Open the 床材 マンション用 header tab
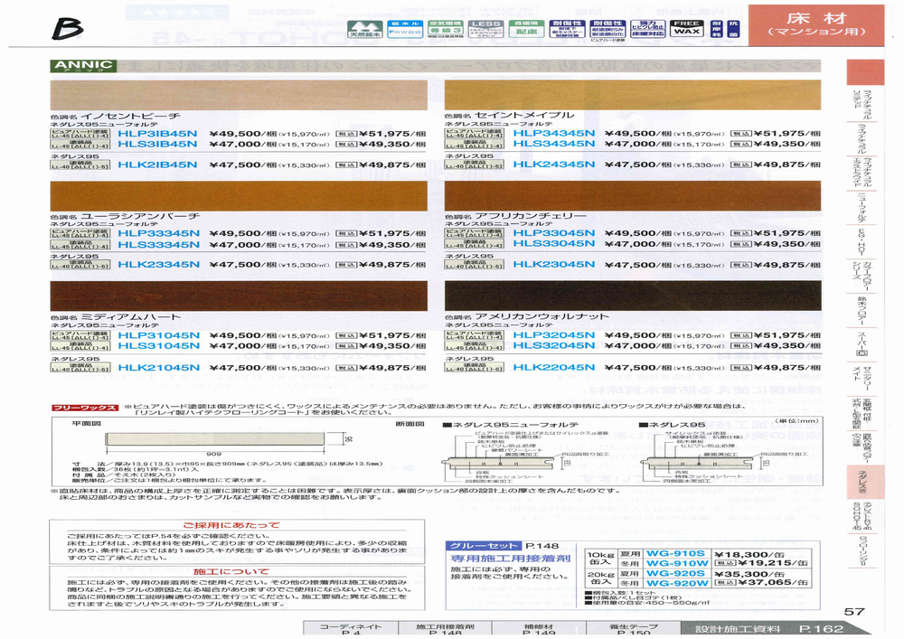The width and height of the screenshot is (904, 639). tap(816, 25)
